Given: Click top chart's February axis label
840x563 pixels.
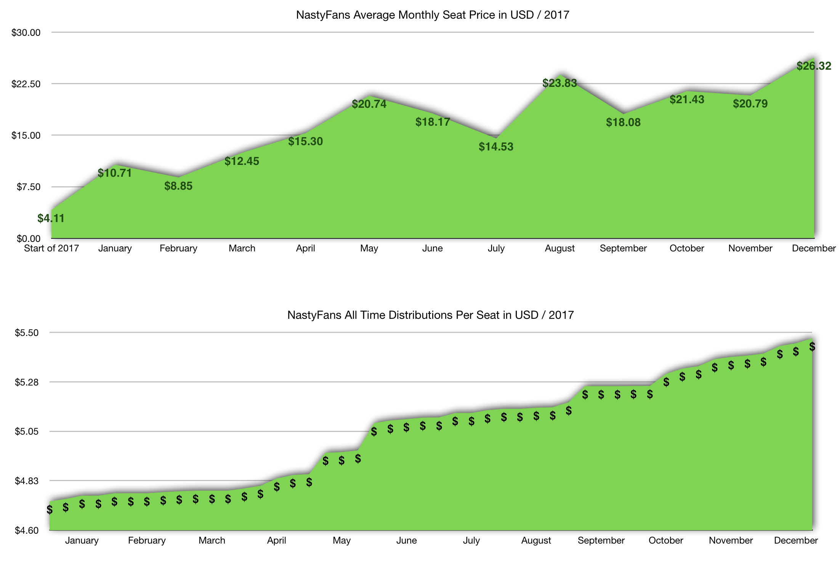Looking at the screenshot, I should click(178, 248).
